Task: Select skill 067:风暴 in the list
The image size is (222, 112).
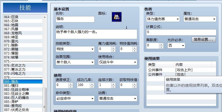Action: click(x=23, y=29)
